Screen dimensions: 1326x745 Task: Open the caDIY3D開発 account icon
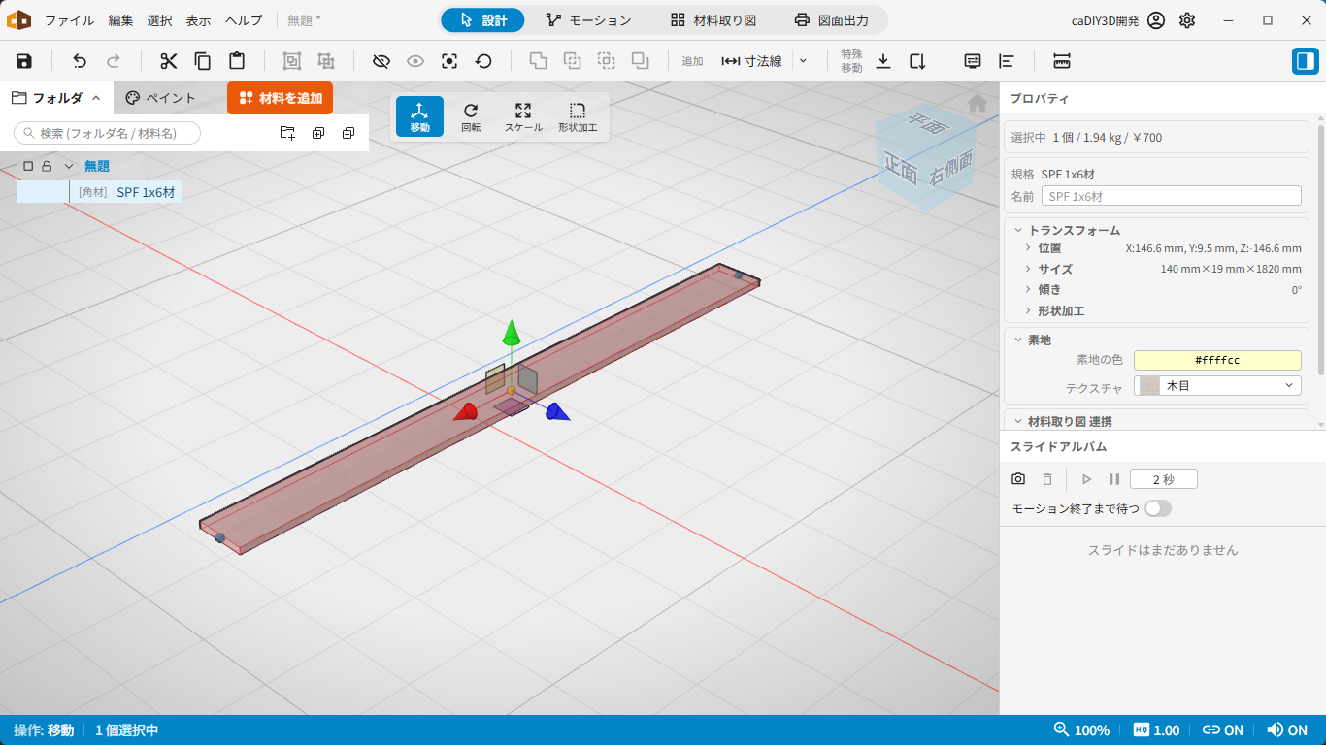(1155, 20)
